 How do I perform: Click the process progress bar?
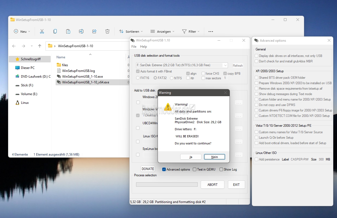pos(167,184)
